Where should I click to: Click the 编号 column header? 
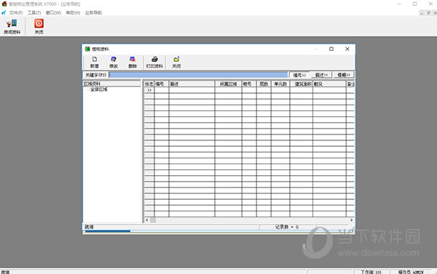162,84
